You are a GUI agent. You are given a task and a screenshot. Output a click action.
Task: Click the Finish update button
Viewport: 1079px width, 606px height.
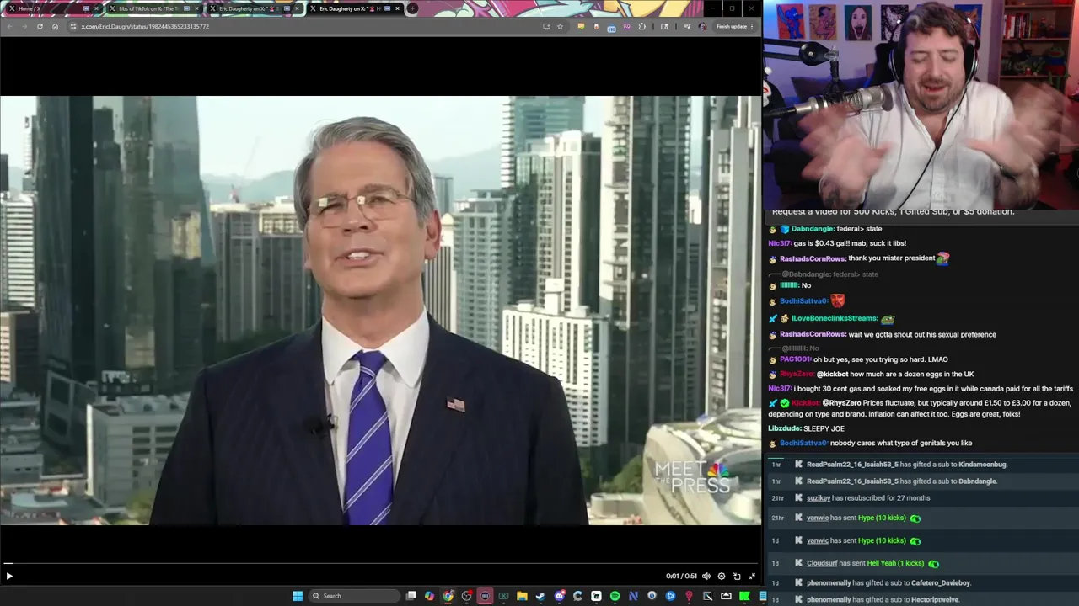pos(732,26)
